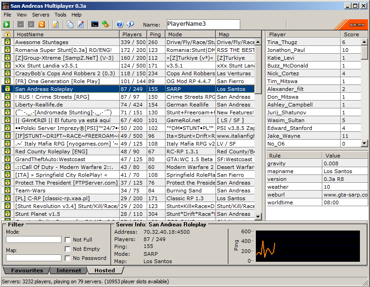This screenshot has width=370, height=287.
Task: Click lock icon beside Team-Wars
Action: (7, 190)
